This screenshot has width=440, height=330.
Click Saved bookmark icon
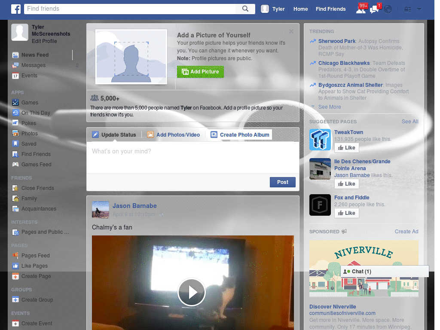pyautogui.click(x=15, y=144)
